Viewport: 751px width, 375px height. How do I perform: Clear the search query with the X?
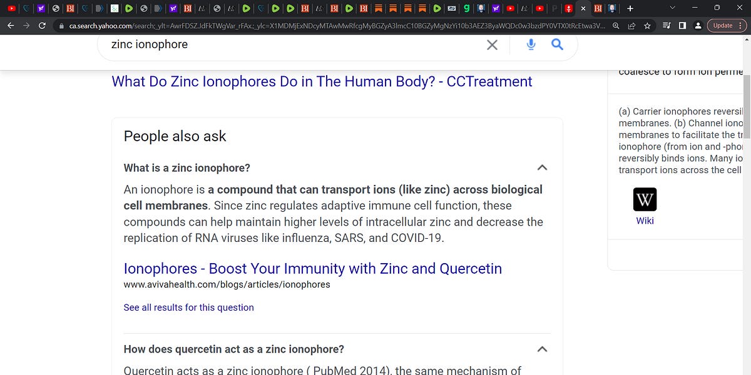click(493, 44)
